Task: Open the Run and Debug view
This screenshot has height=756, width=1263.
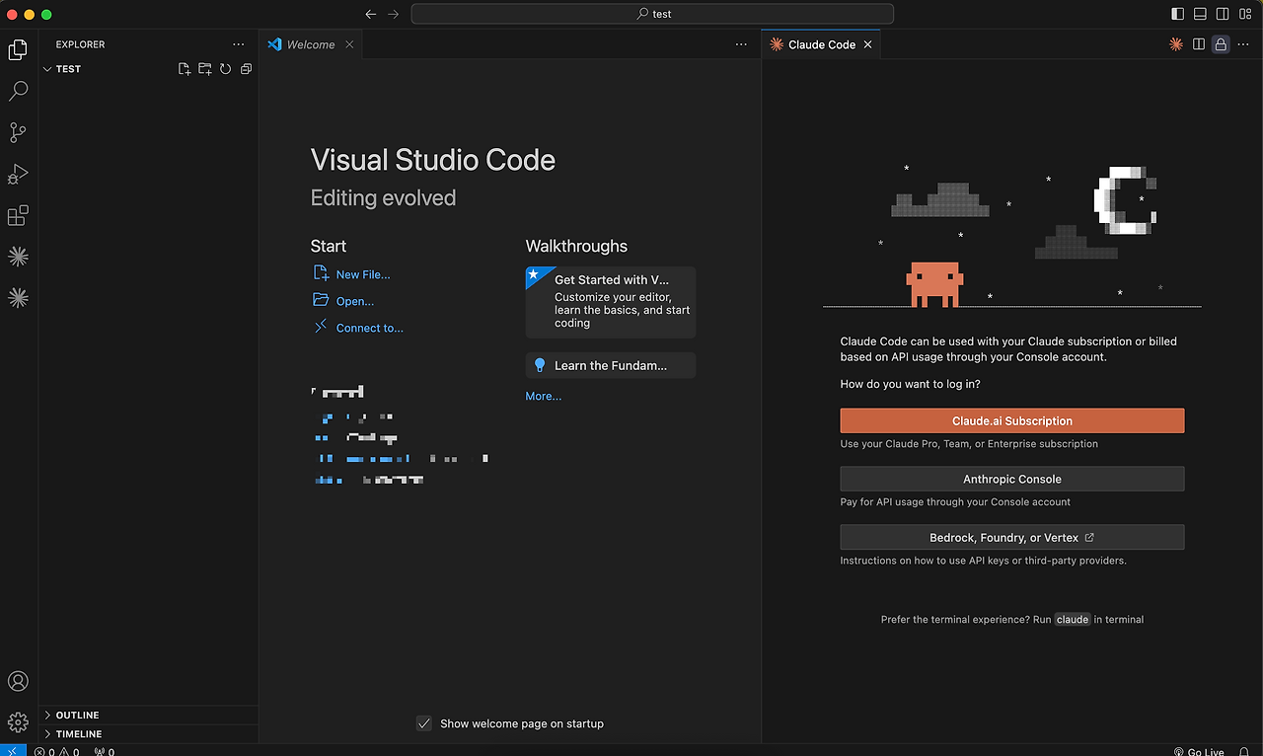Action: pyautogui.click(x=18, y=175)
